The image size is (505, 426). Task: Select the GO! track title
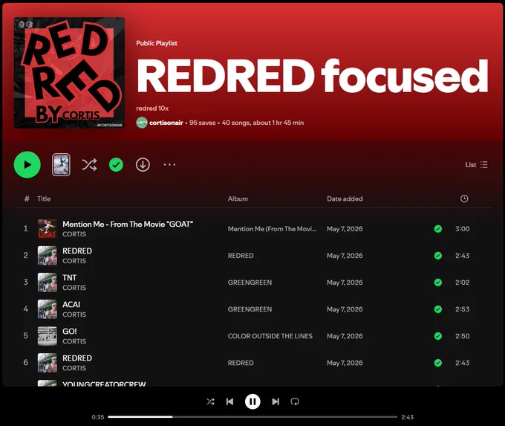click(x=70, y=331)
